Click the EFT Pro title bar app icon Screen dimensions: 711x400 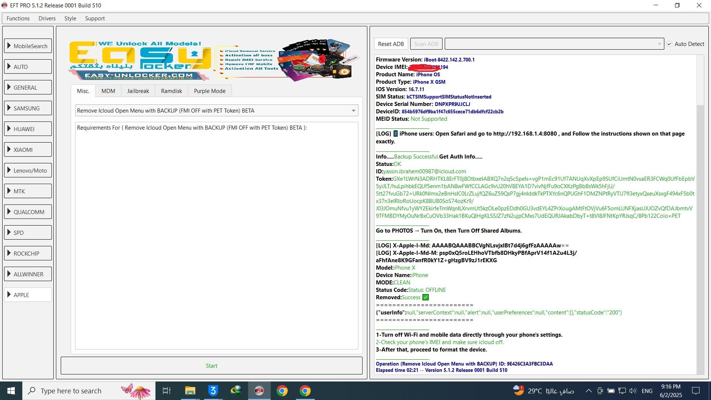click(4, 5)
